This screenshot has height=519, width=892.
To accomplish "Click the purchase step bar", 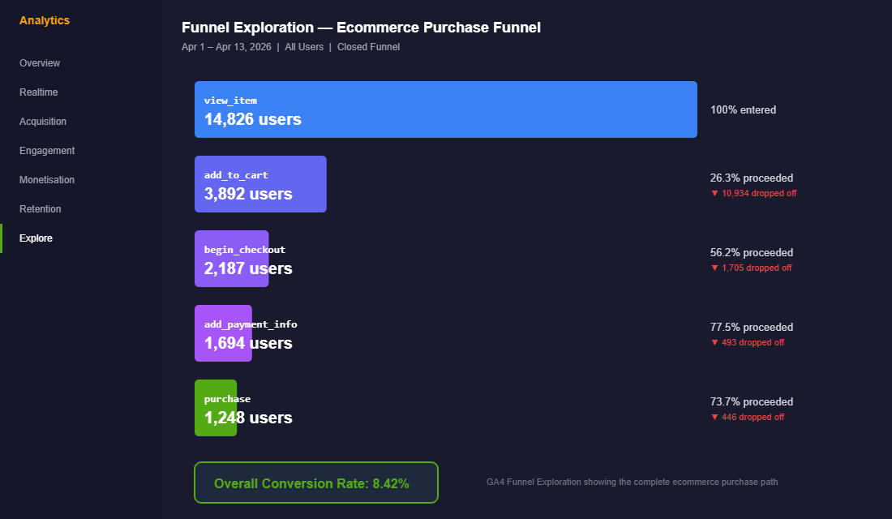I will click(216, 408).
